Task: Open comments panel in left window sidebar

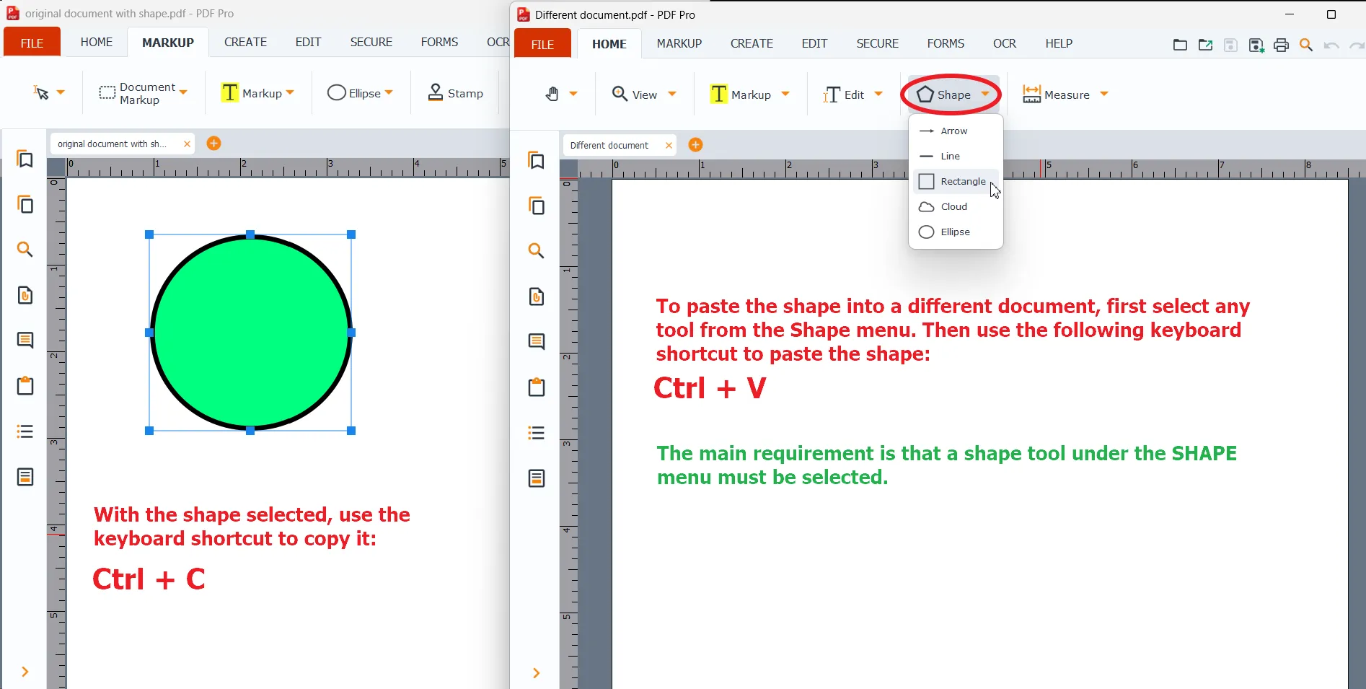Action: [x=25, y=341]
